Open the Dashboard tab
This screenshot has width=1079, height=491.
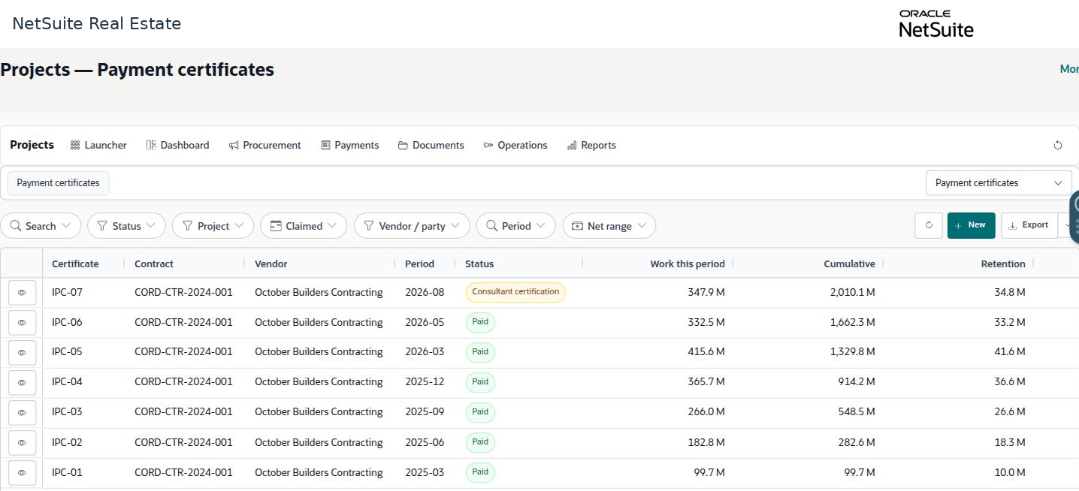177,145
